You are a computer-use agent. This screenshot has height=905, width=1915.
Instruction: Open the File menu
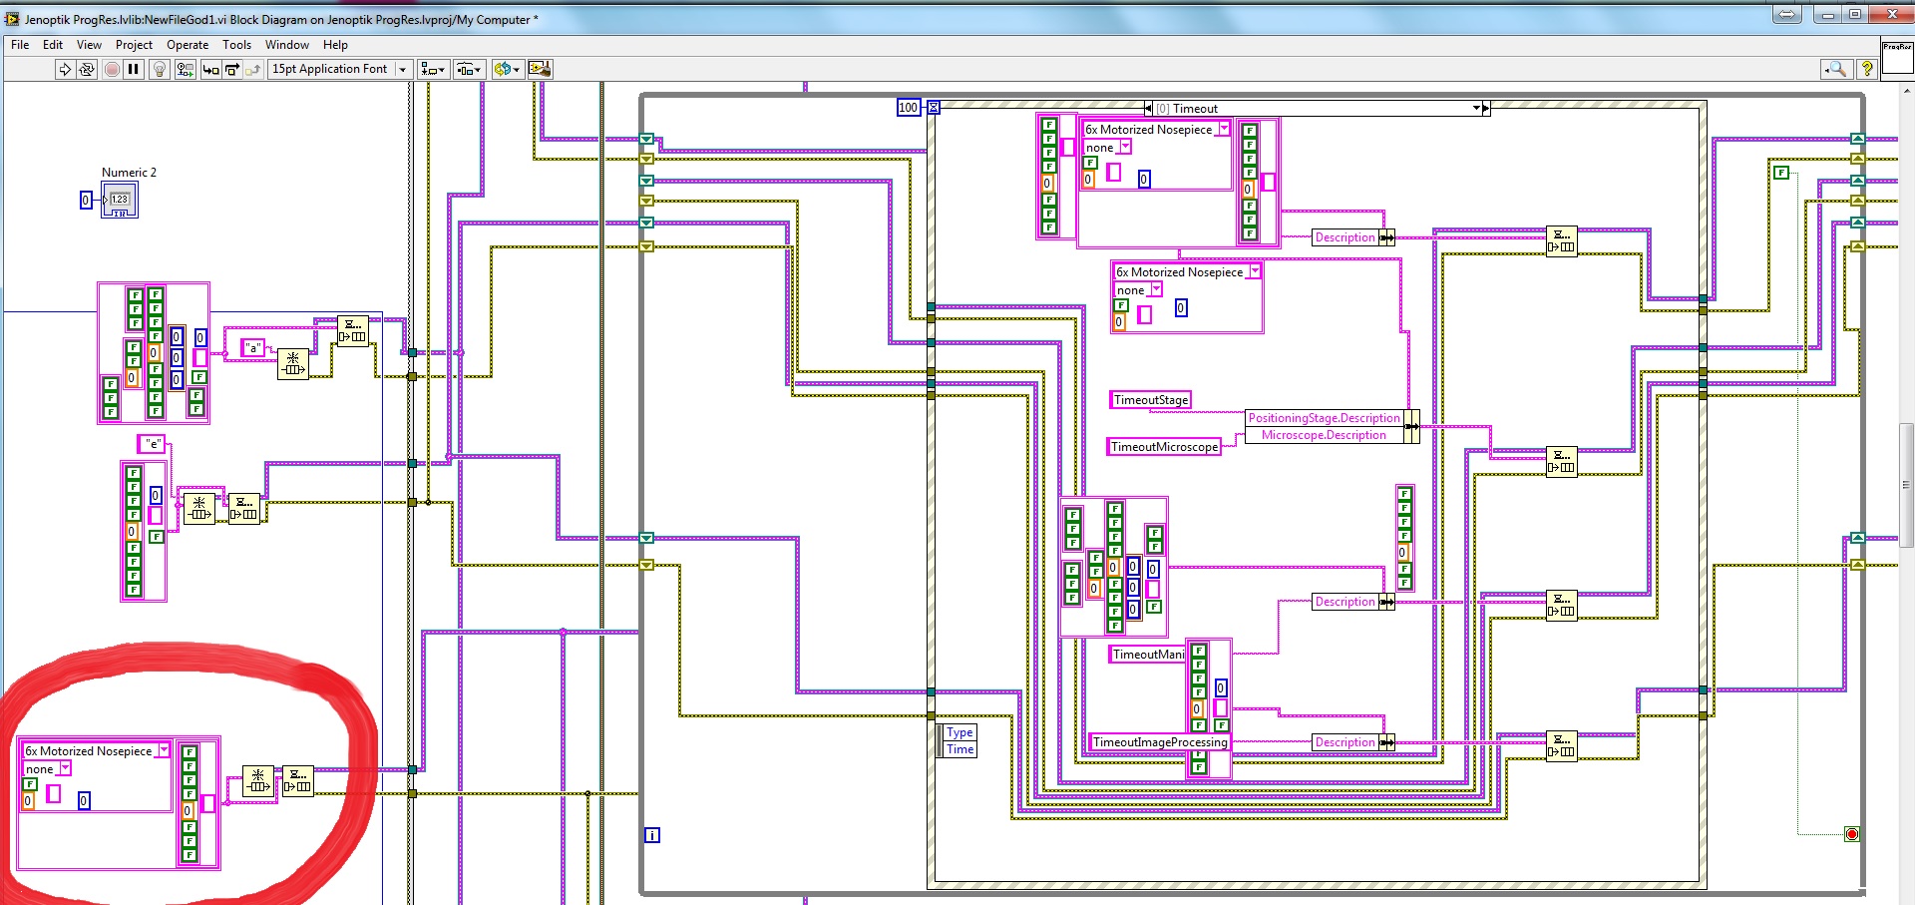20,45
